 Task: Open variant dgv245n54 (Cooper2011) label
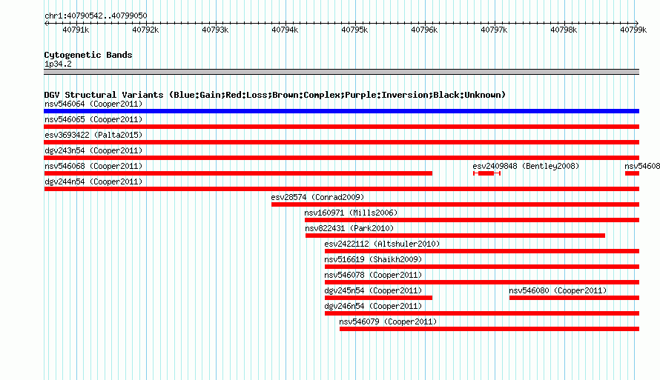373,290
